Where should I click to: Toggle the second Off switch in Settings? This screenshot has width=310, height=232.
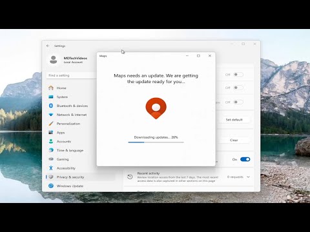pos(238,88)
